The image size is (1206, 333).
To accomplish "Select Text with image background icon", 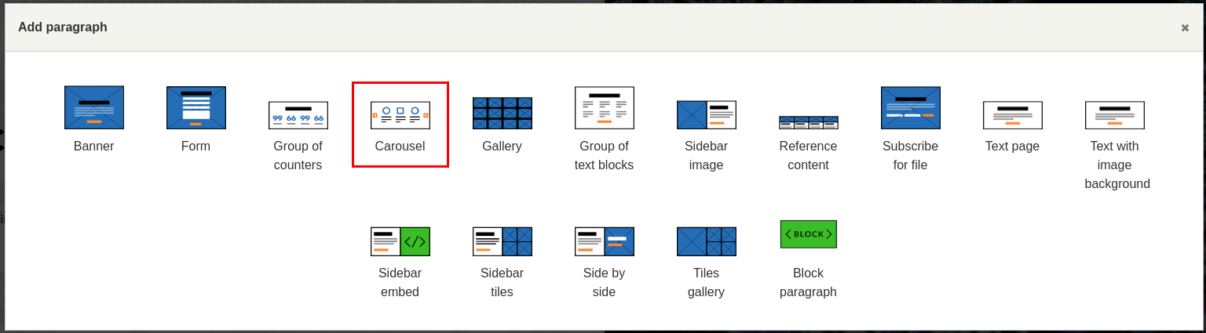I will click(x=1115, y=115).
